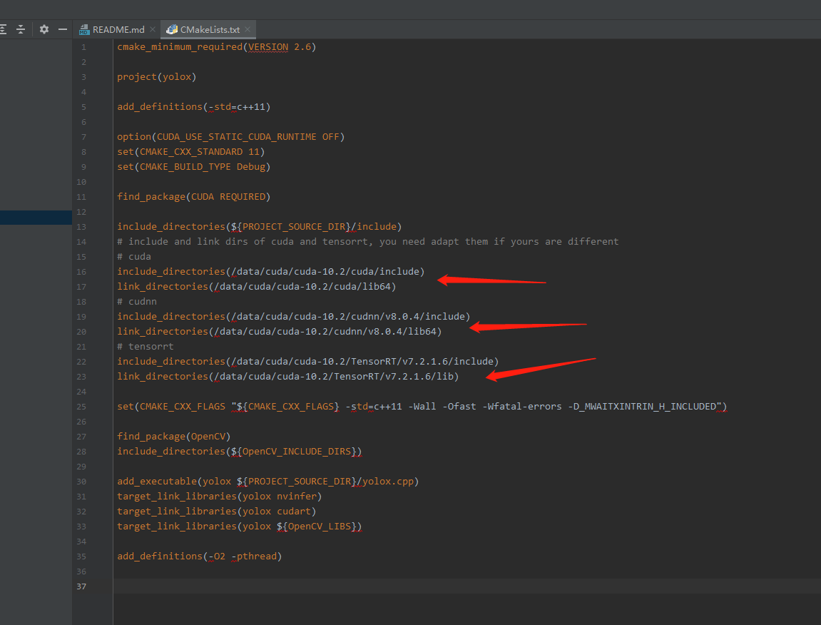Click the underlined VERSION word on line 1
The height and width of the screenshot is (625, 821).
[x=267, y=46]
